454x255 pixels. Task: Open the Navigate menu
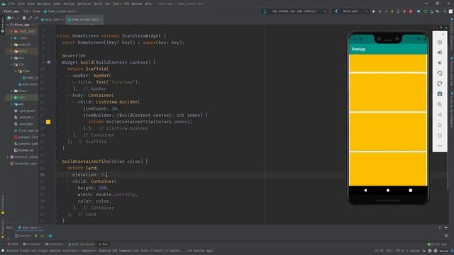44,4
